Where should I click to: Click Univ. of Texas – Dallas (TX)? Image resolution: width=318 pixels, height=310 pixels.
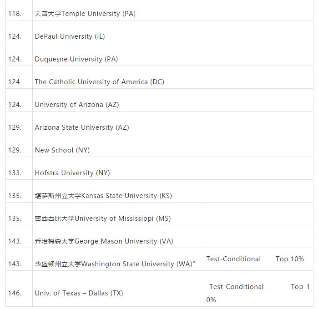point(79,293)
